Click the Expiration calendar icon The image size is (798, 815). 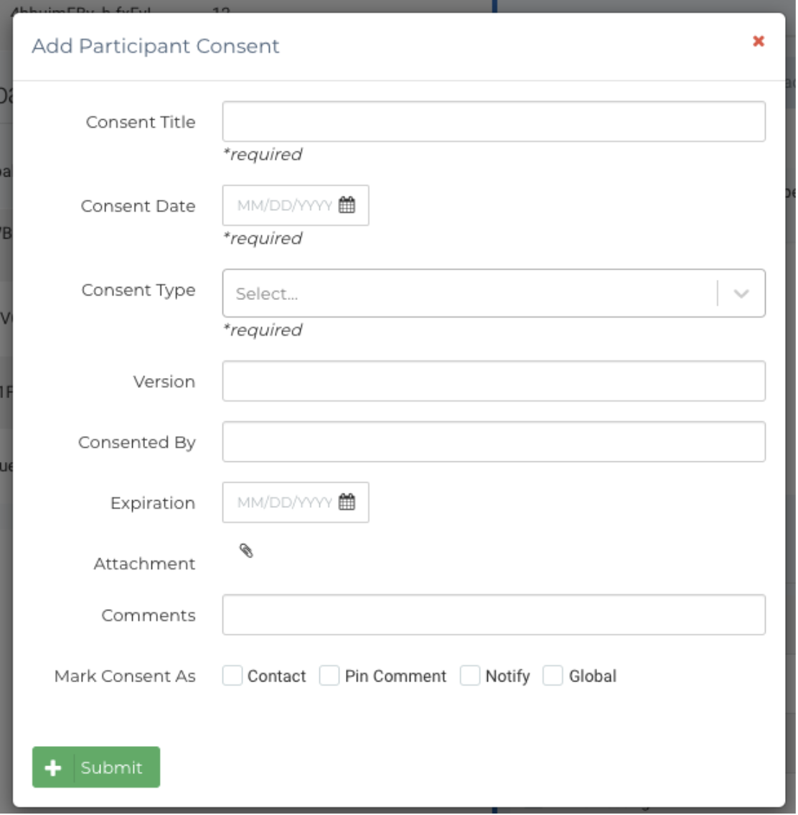(347, 502)
